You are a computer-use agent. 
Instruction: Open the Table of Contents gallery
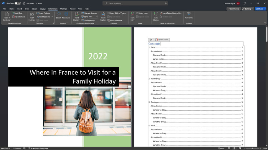[x=7, y=16]
